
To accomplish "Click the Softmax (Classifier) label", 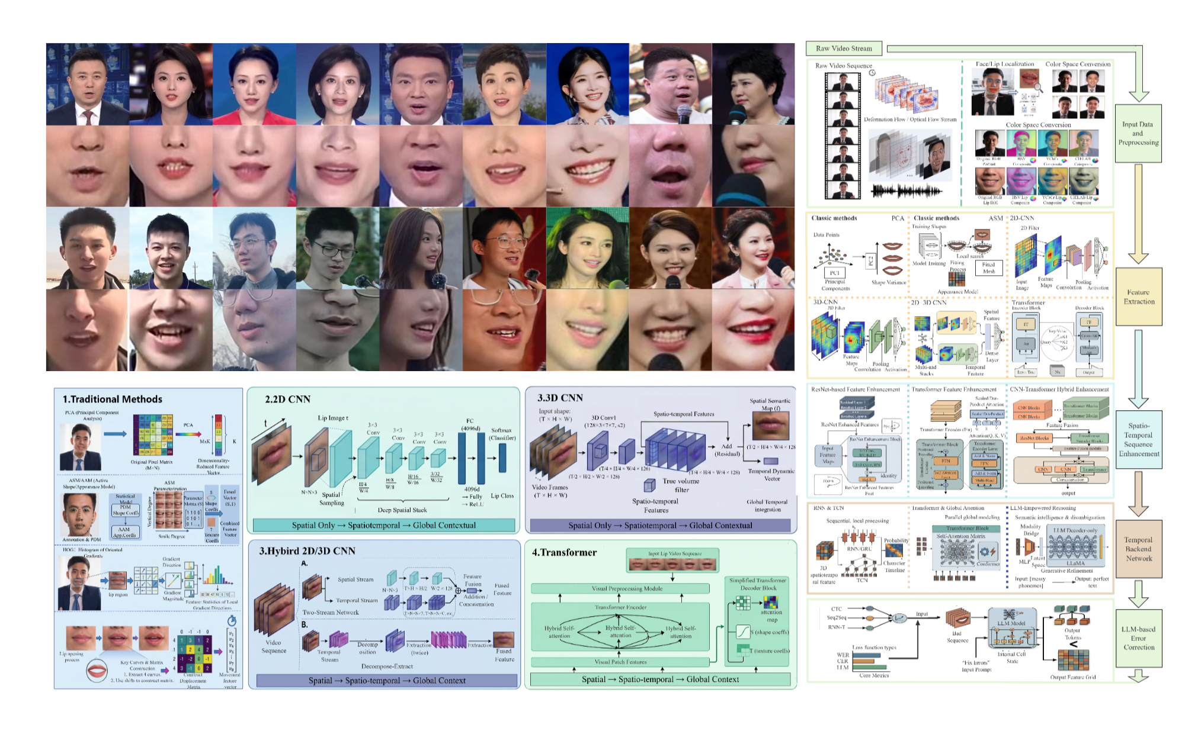I will coord(502,434).
